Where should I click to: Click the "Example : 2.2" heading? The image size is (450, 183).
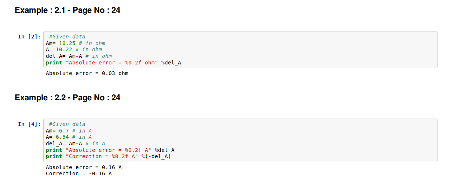click(x=67, y=98)
